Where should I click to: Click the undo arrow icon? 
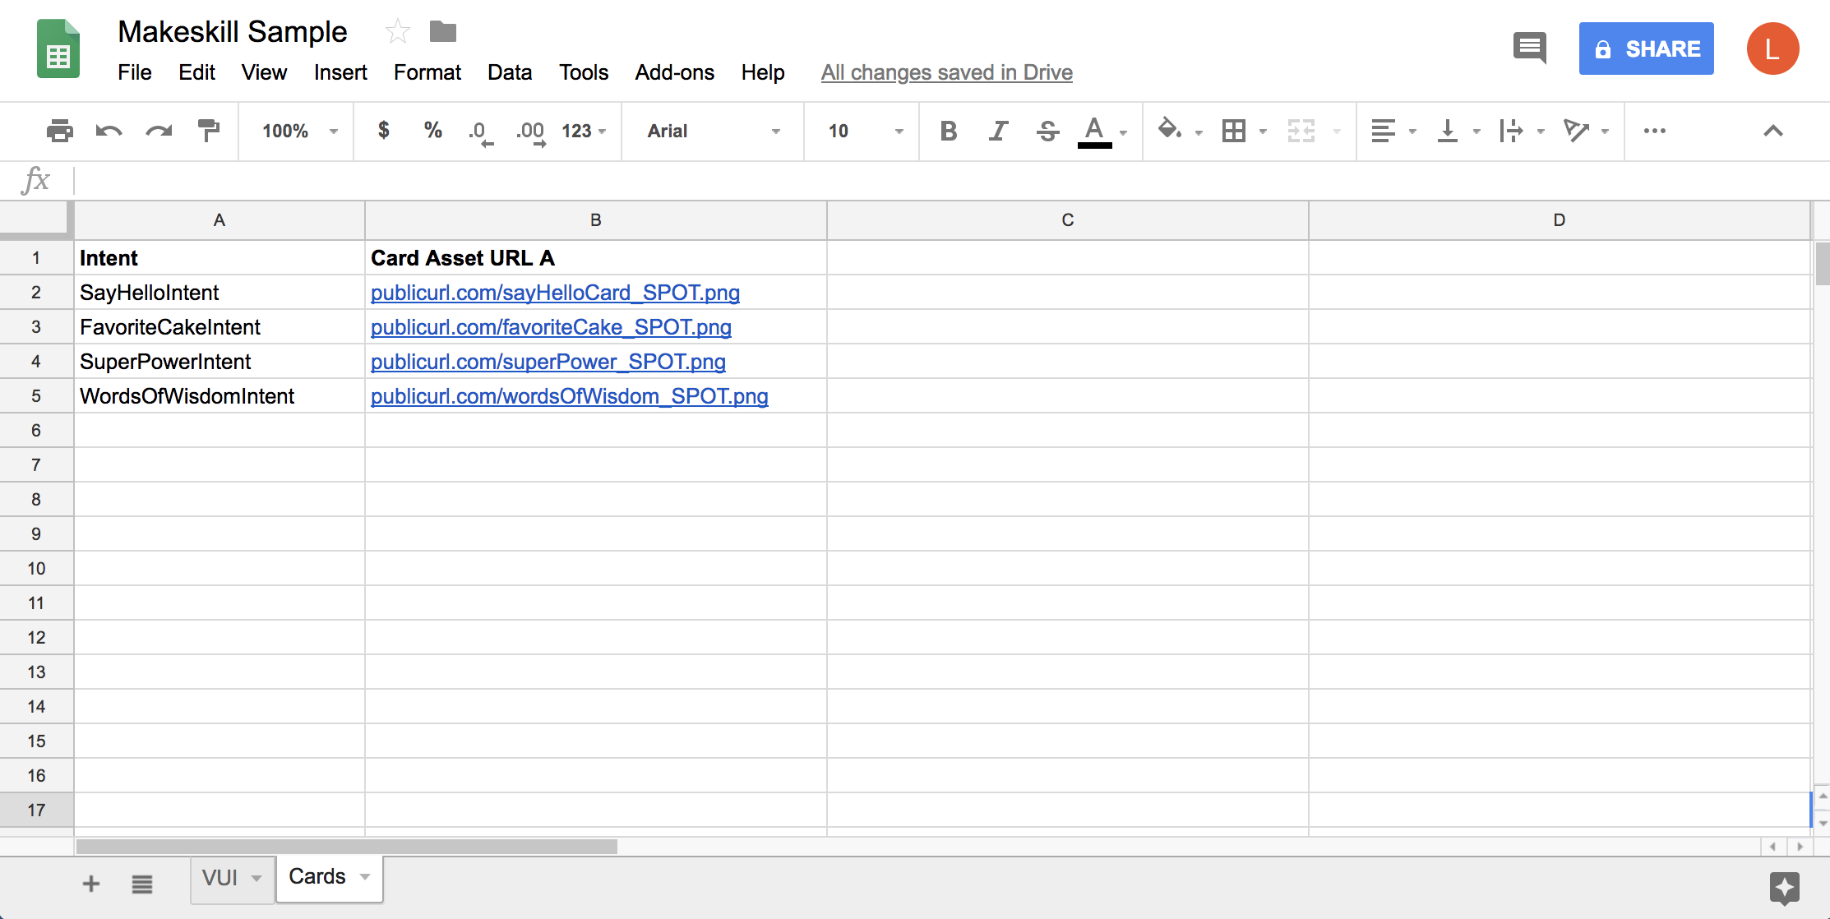(x=109, y=131)
